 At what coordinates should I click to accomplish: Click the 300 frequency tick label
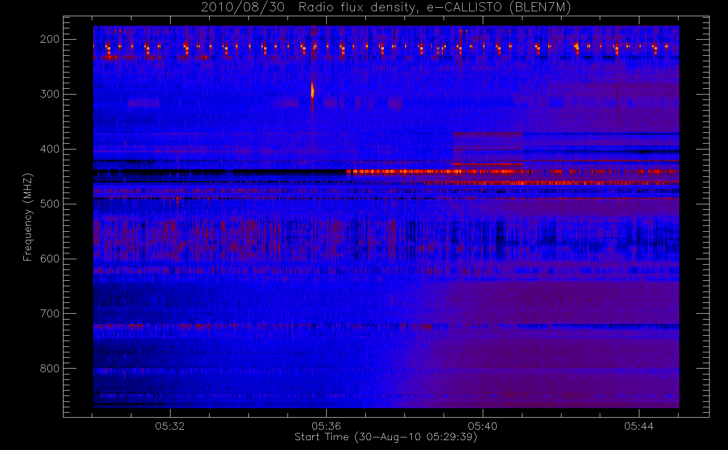50,94
